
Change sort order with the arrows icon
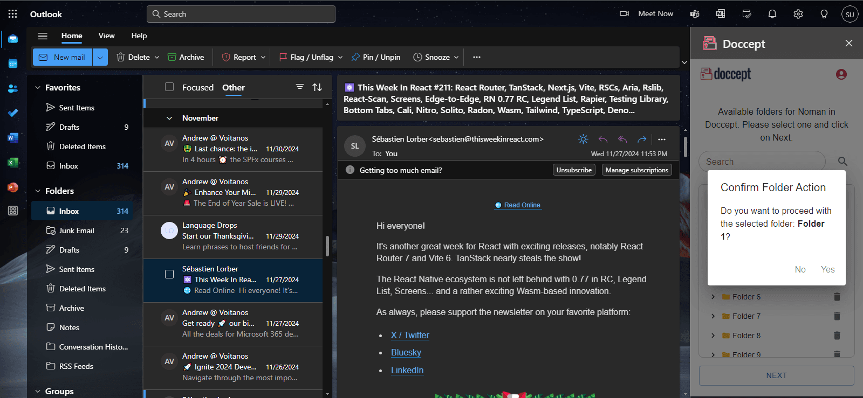click(317, 87)
